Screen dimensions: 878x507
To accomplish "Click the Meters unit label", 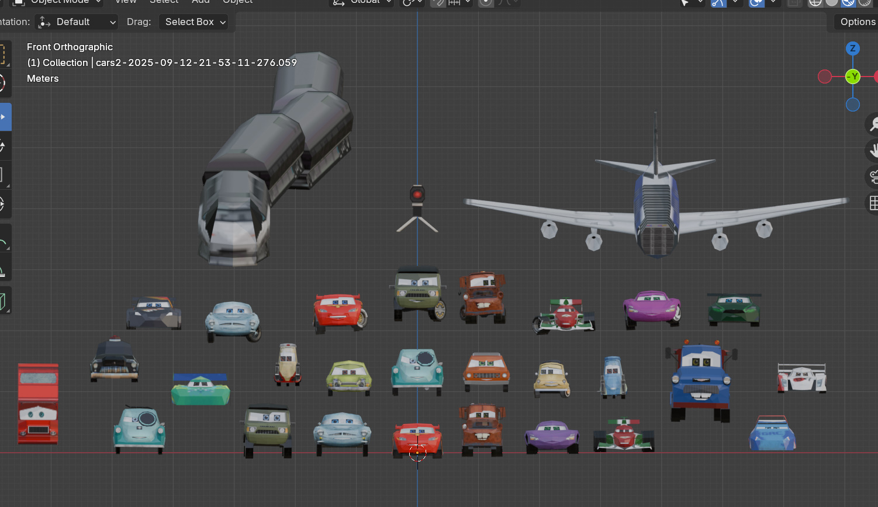I will coord(43,78).
